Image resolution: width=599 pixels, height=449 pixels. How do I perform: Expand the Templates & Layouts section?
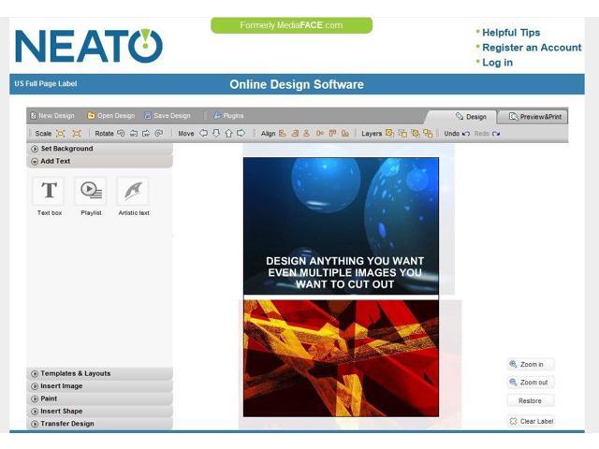tap(75, 373)
